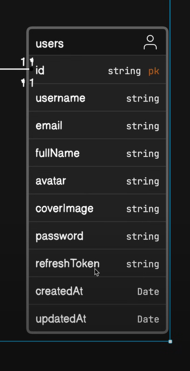The height and width of the screenshot is (371, 190).
Task: Click the relationship connector dot beside id
Action: (31, 69)
